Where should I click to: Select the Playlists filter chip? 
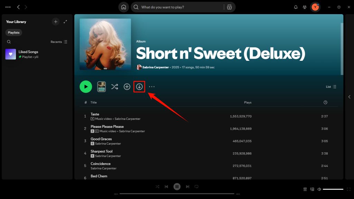[14, 32]
